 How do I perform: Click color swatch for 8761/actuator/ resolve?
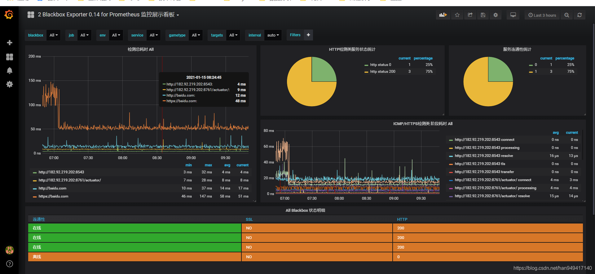point(451,196)
